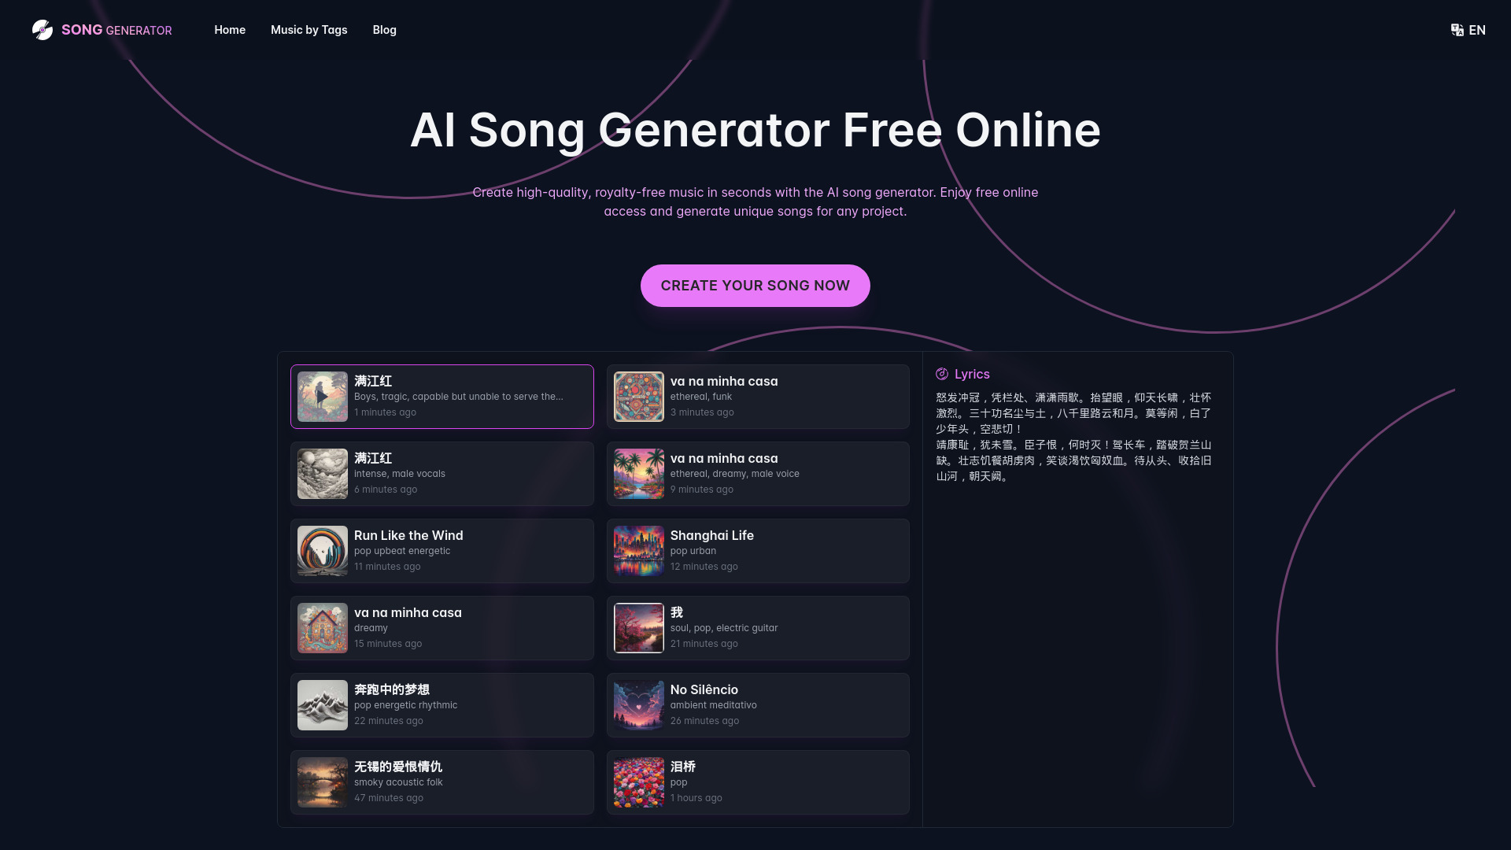Click the Lyrics section music note icon
The height and width of the screenshot is (850, 1511).
click(x=941, y=374)
